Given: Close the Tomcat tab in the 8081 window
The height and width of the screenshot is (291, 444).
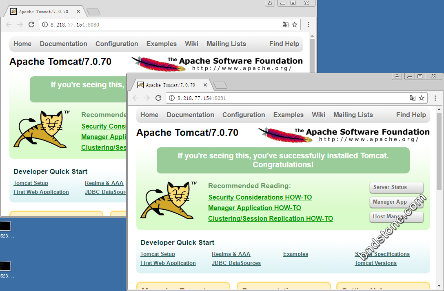Looking at the screenshot, I should 205,85.
